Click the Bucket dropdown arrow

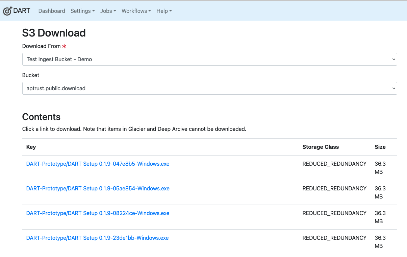[394, 88]
